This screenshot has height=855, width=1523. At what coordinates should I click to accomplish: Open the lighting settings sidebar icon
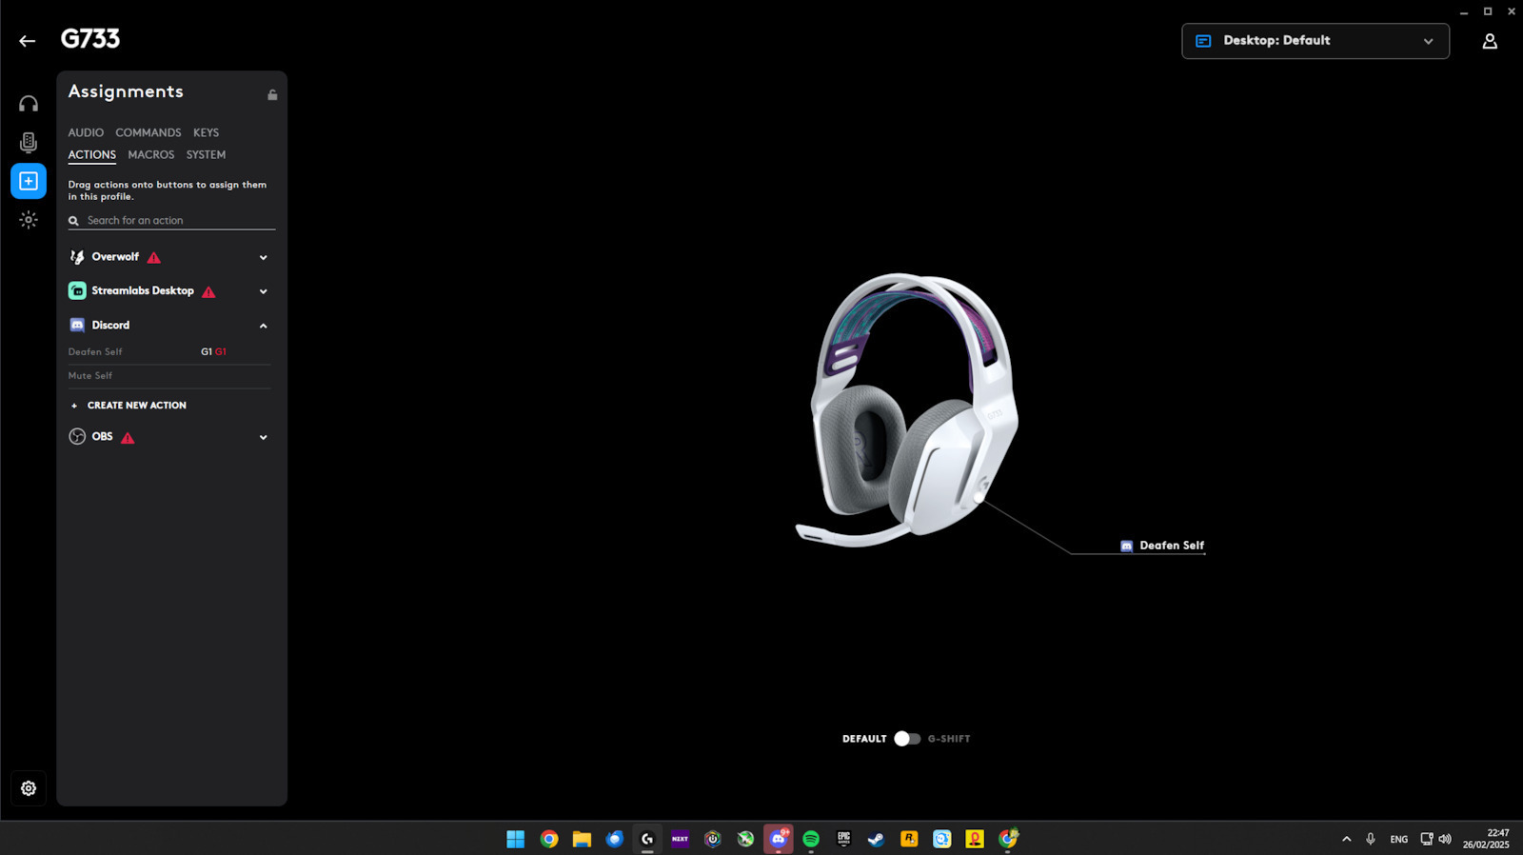click(29, 220)
